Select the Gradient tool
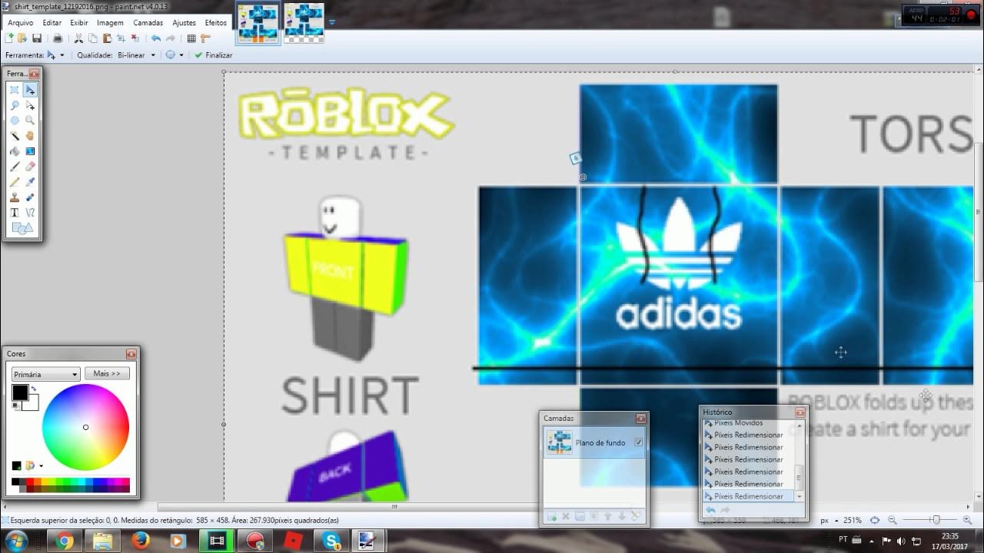 [30, 151]
